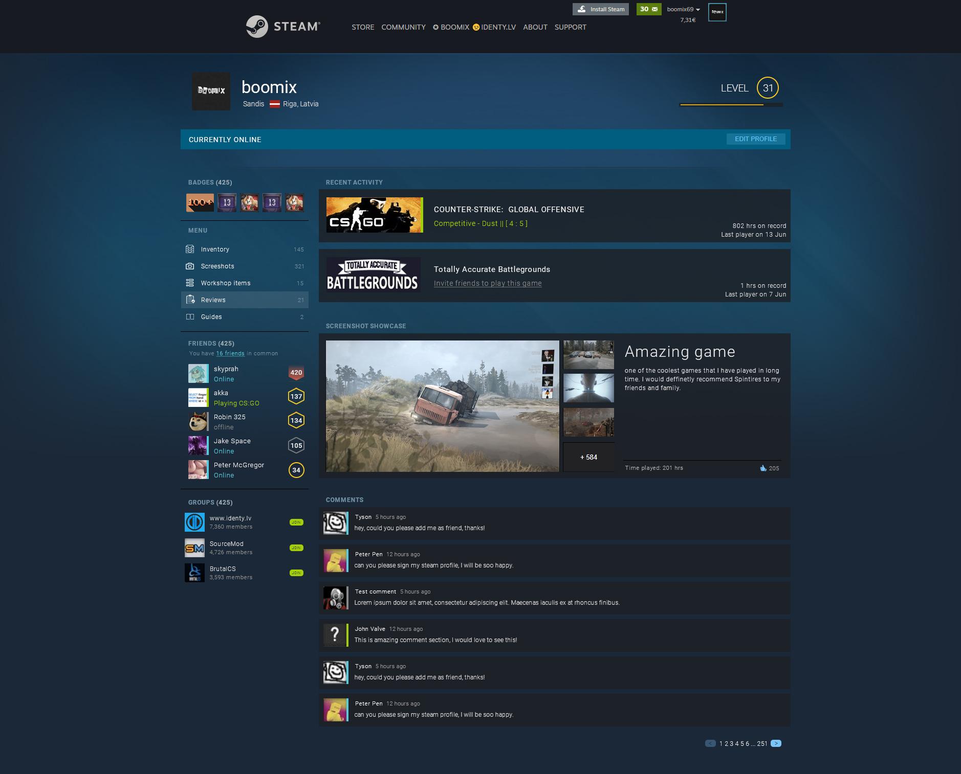
Task: Click skyprah's level 420 badge
Action: [x=296, y=373]
